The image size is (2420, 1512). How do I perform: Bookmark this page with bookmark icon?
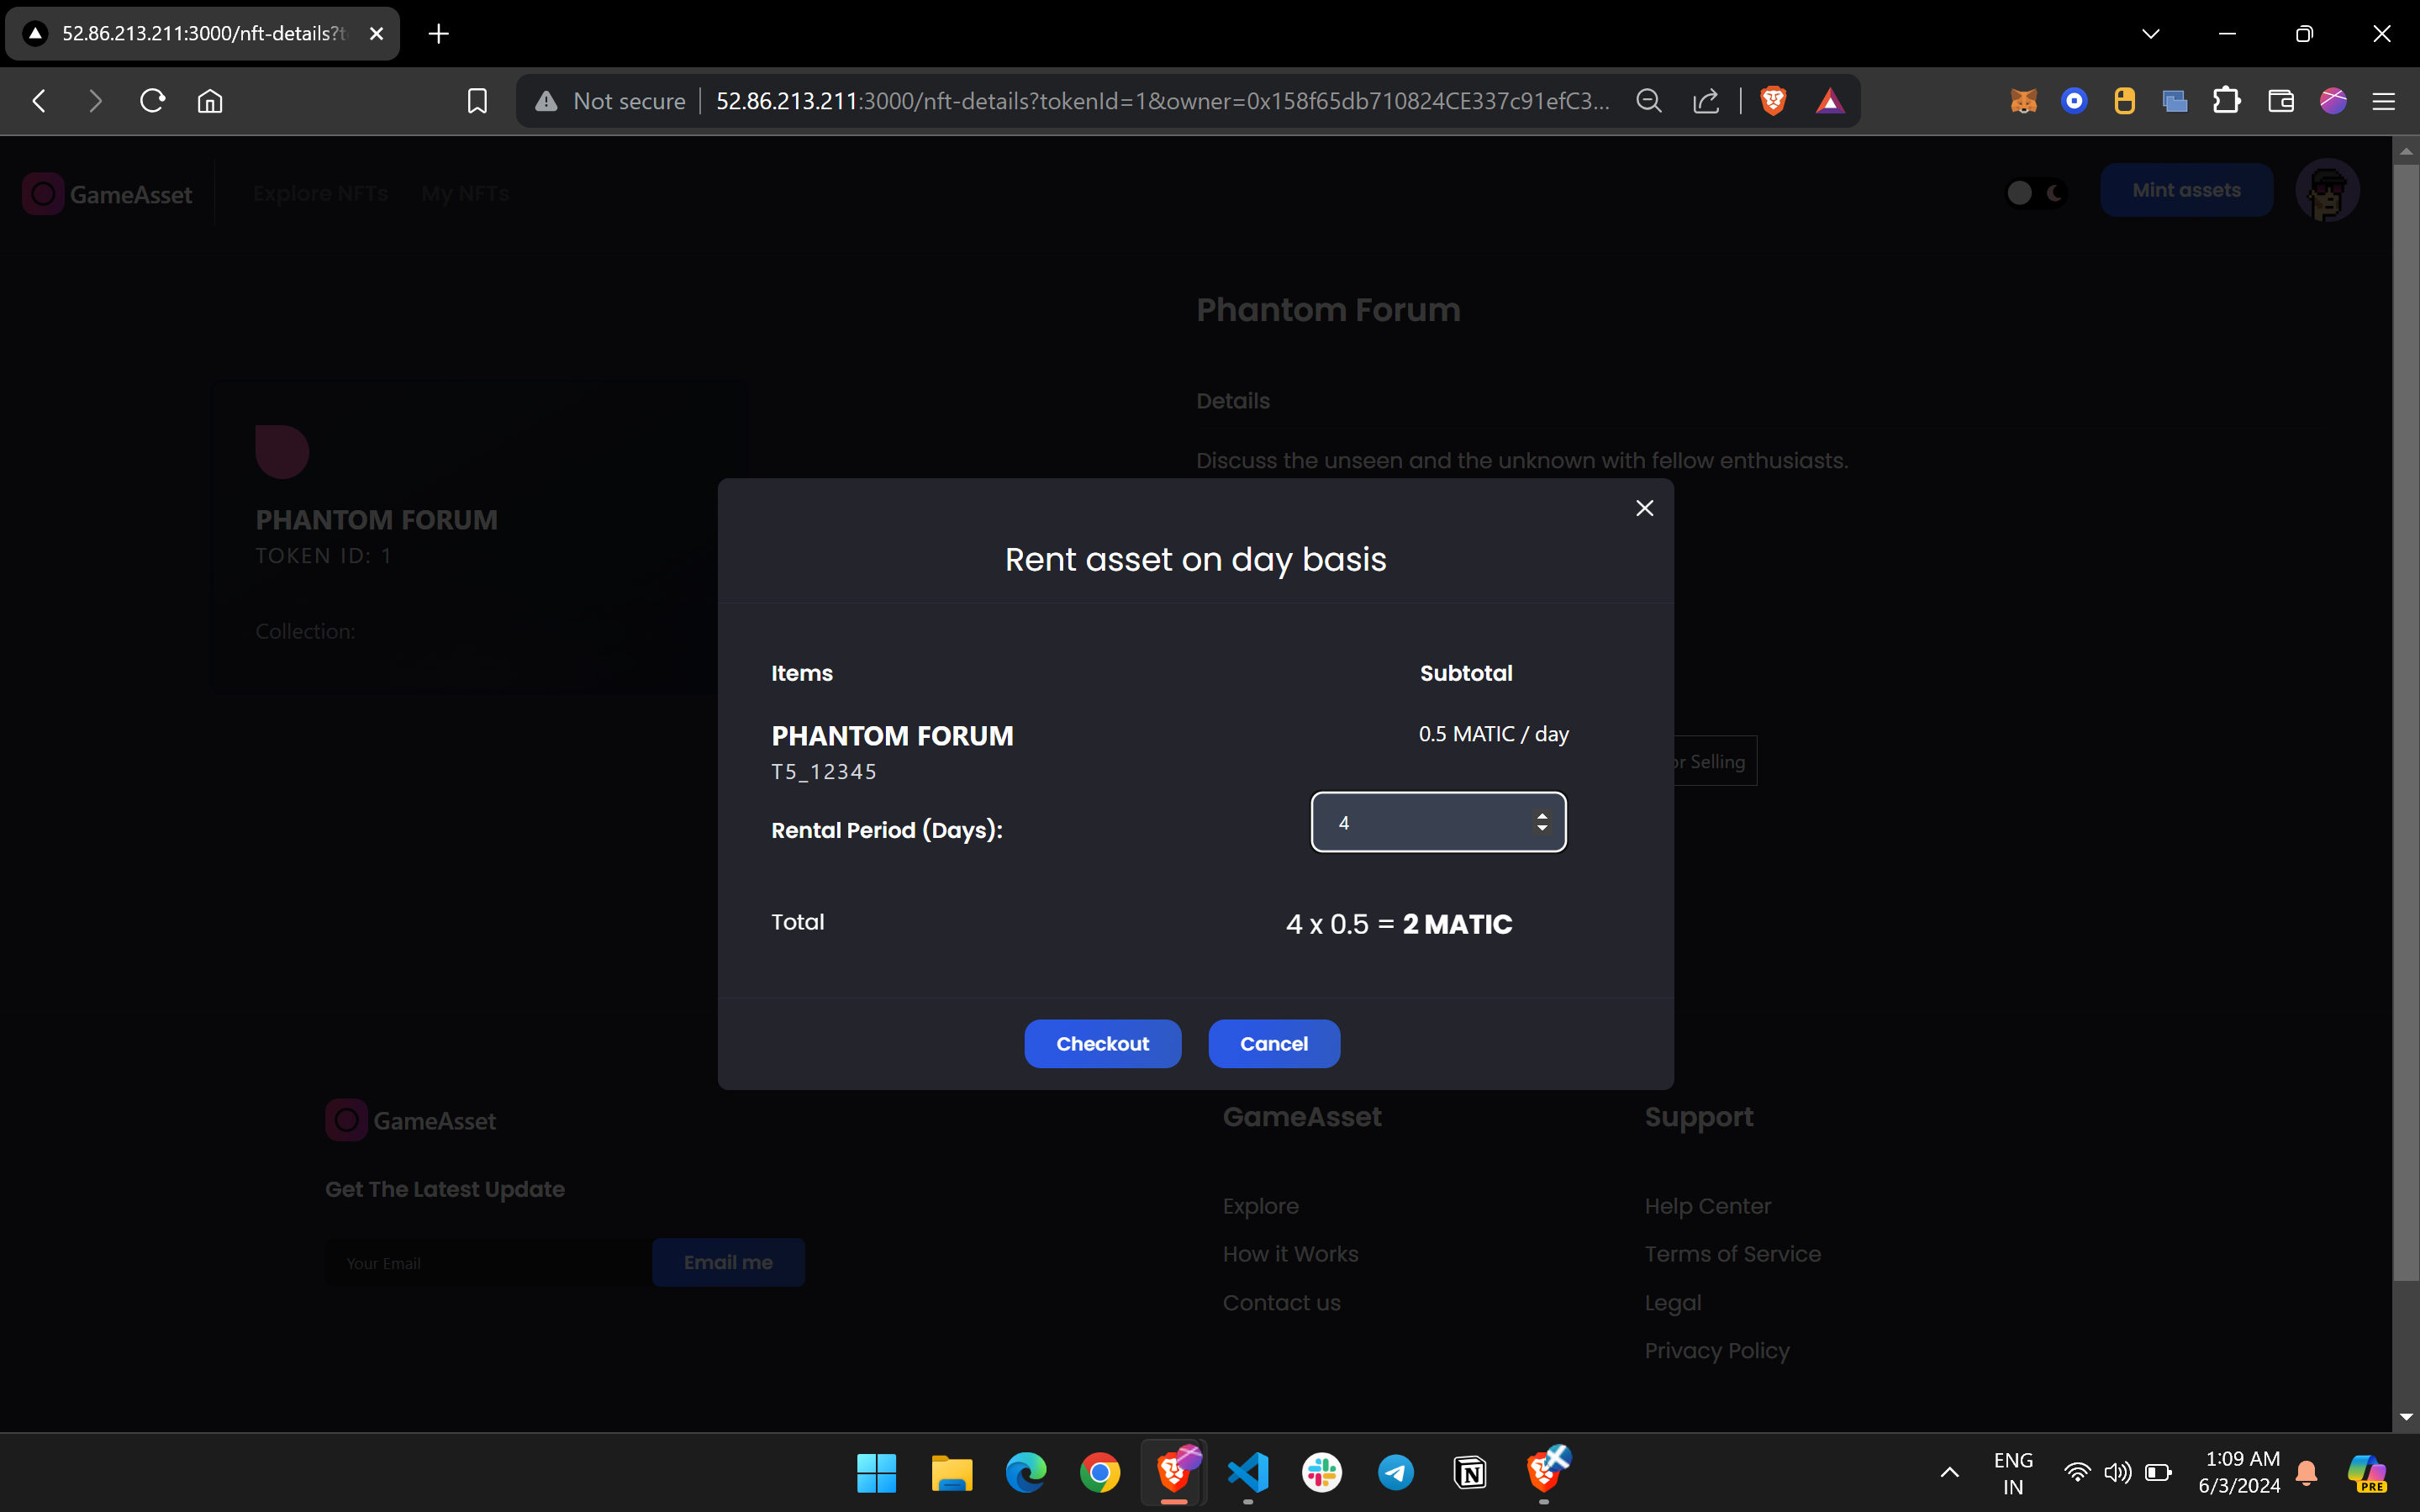point(477,101)
